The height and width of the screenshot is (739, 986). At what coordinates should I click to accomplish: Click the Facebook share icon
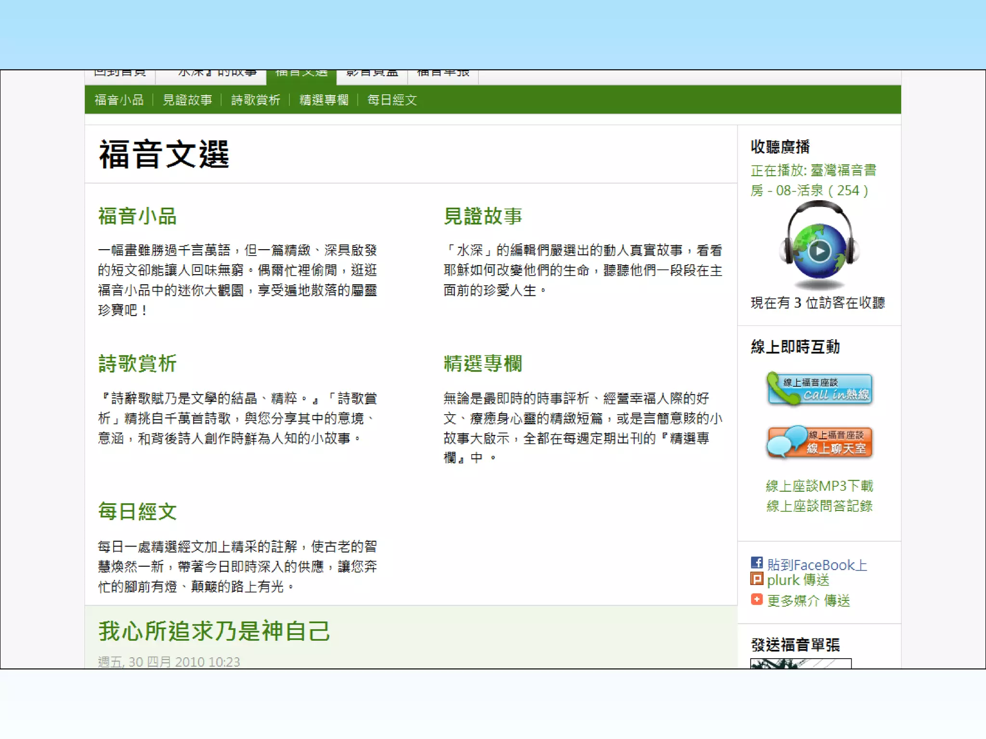756,563
